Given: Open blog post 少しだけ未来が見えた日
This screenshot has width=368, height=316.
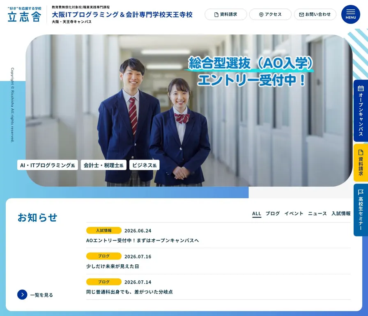Looking at the screenshot, I should pos(113,266).
